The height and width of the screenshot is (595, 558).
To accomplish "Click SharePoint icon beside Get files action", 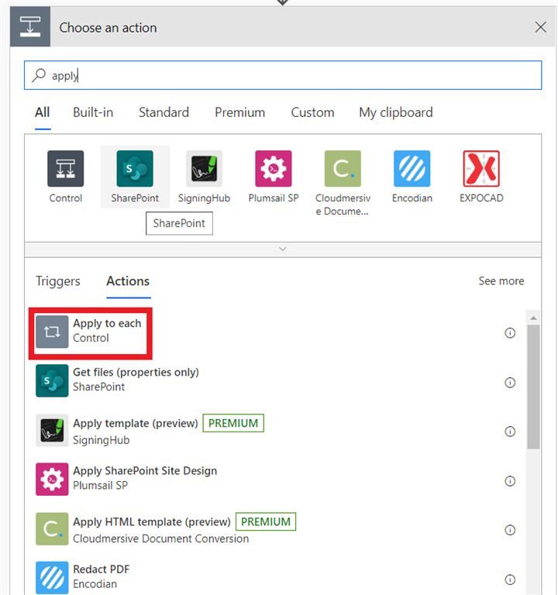I will pos(52,380).
